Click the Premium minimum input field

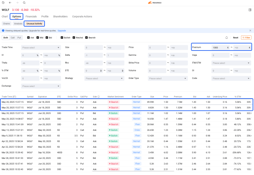[x=220, y=48]
